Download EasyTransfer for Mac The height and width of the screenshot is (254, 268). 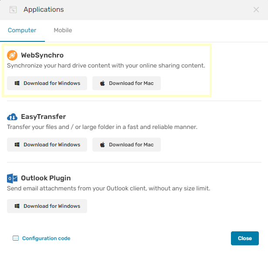(x=126, y=145)
